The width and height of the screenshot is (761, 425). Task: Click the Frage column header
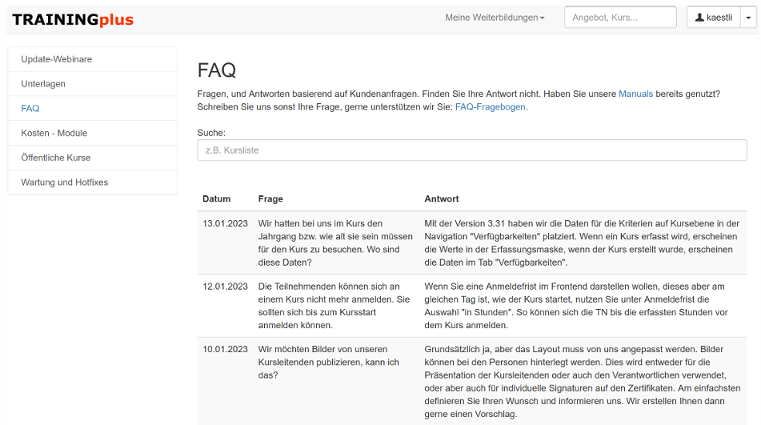click(x=270, y=198)
